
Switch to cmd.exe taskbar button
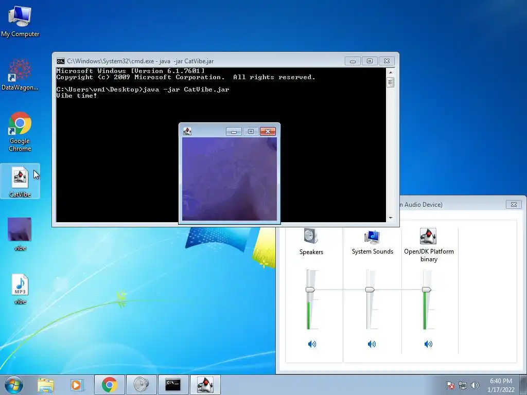coord(173,385)
